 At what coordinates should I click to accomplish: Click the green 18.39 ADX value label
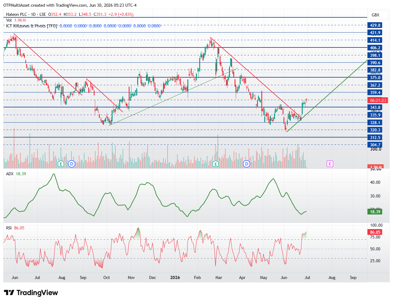(x=375, y=212)
